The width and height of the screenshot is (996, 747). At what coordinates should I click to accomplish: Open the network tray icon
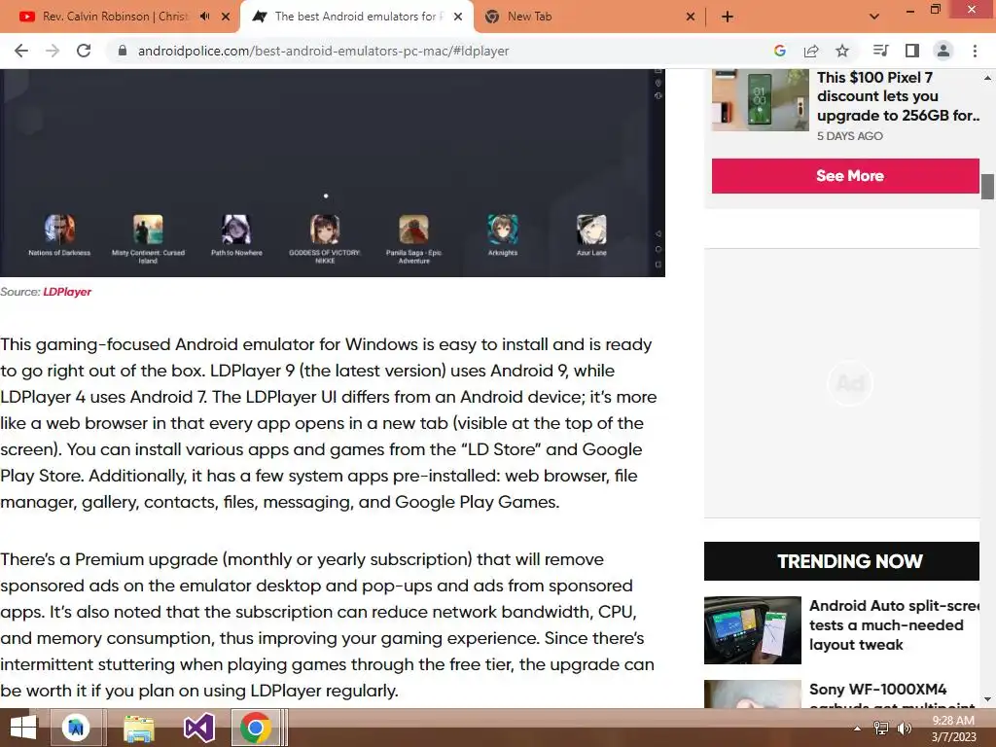881,729
